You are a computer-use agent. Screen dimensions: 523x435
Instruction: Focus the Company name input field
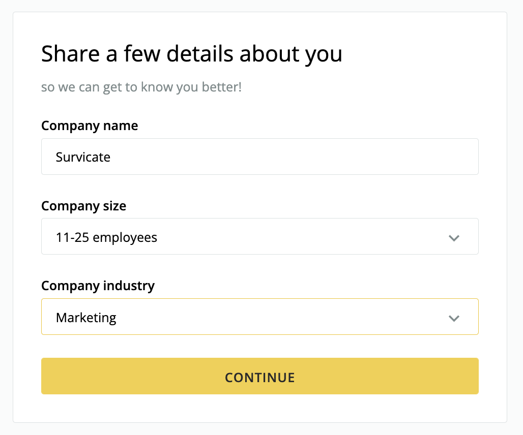coord(260,157)
